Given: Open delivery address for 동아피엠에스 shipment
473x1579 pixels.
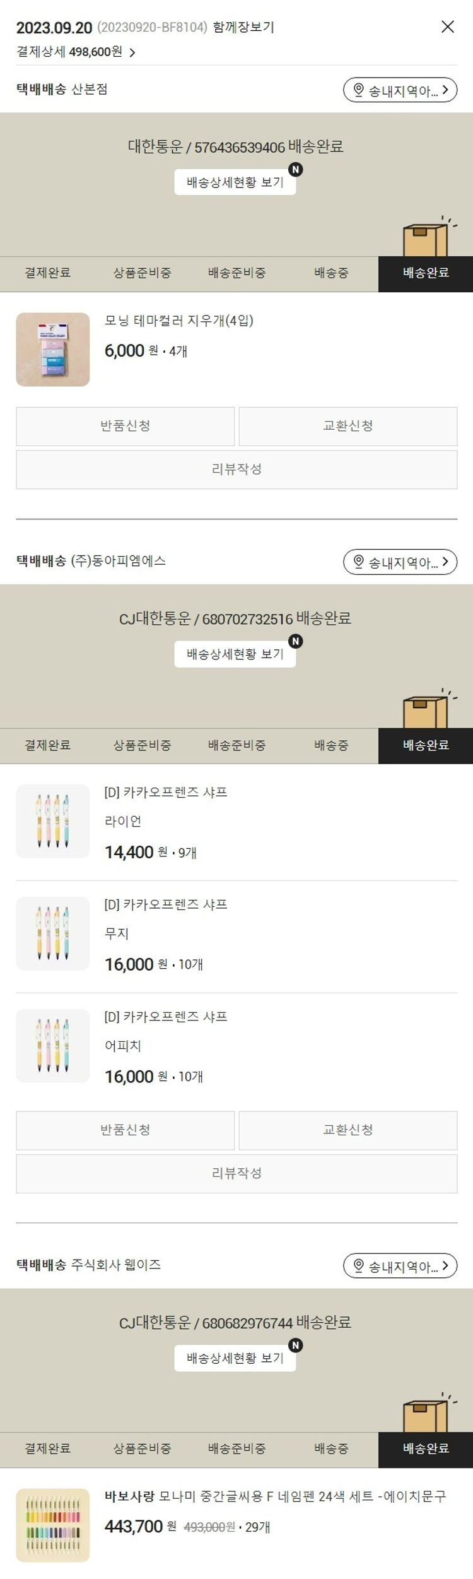Looking at the screenshot, I should (x=400, y=562).
